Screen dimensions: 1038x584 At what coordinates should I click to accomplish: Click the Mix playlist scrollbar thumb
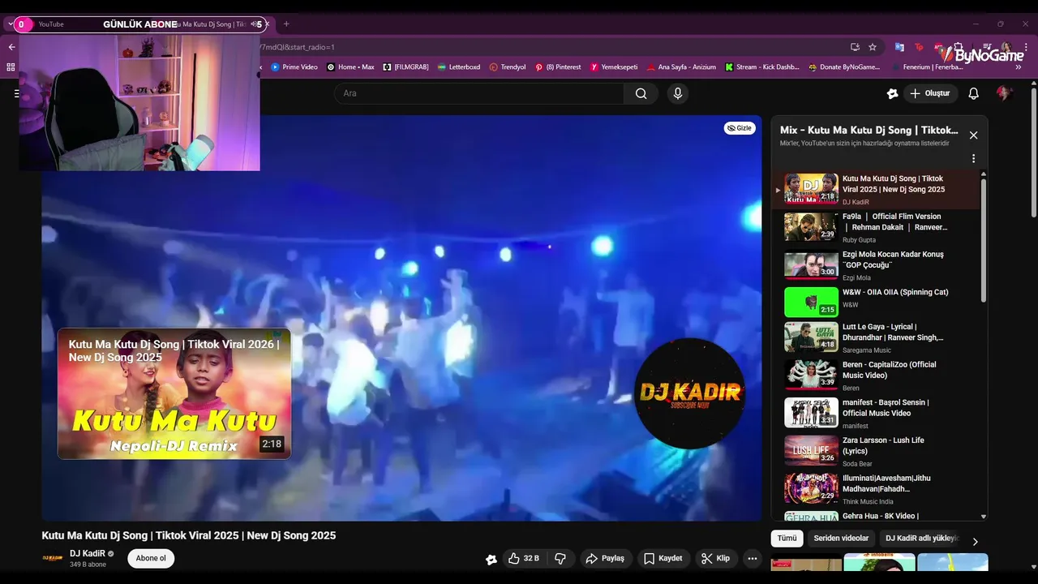tap(984, 239)
